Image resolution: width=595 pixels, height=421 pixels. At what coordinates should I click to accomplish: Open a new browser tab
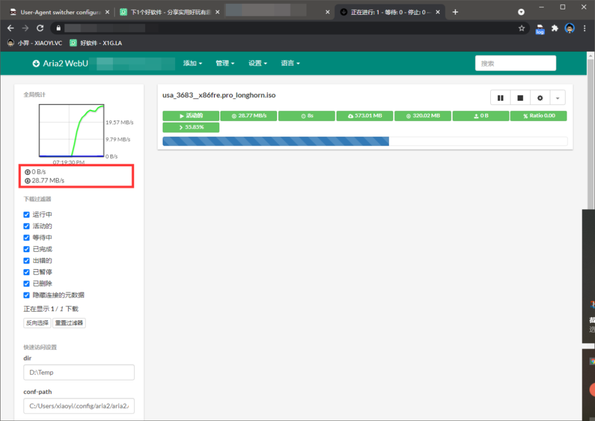click(x=456, y=12)
